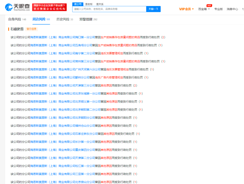Viewport: 244px width, 184px height.
Task: Open the 北京朝阳分公司 company link
Action: coord(63,117)
